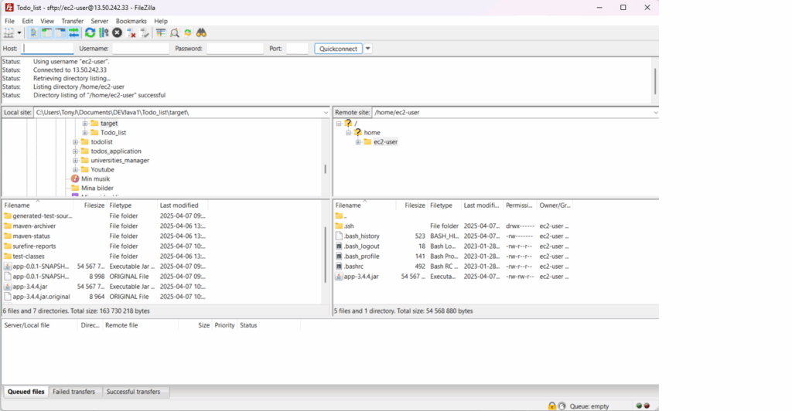Viewport: 792px width, 411px height.
Task: Select local file app-3.4.4.jar.original
Action: point(41,297)
